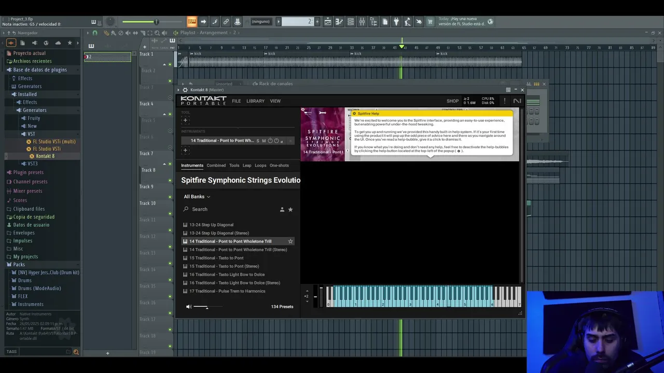This screenshot has width=664, height=373.
Task: Select the browser globe icon
Action: coord(46,42)
